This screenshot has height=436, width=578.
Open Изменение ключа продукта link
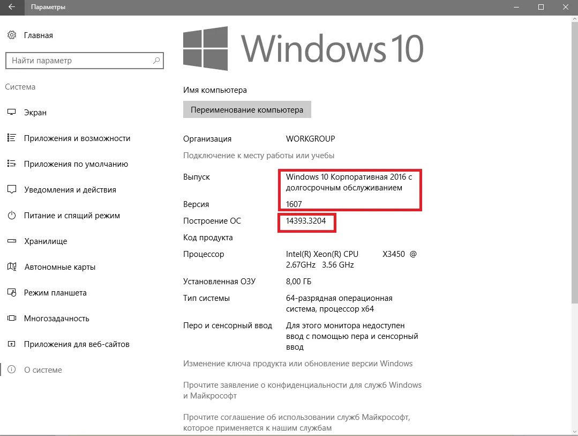tap(298, 364)
